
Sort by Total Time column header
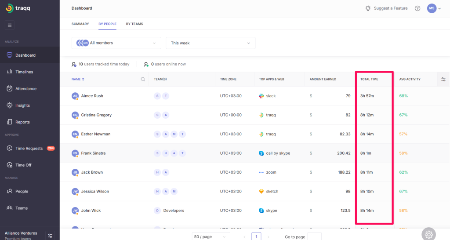(369, 79)
